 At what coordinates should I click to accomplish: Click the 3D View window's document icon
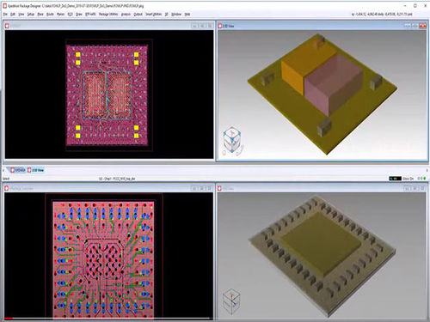click(x=220, y=26)
